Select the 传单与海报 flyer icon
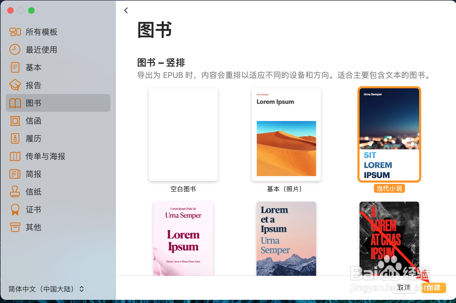Viewport: 456px width, 303px height. coord(15,156)
